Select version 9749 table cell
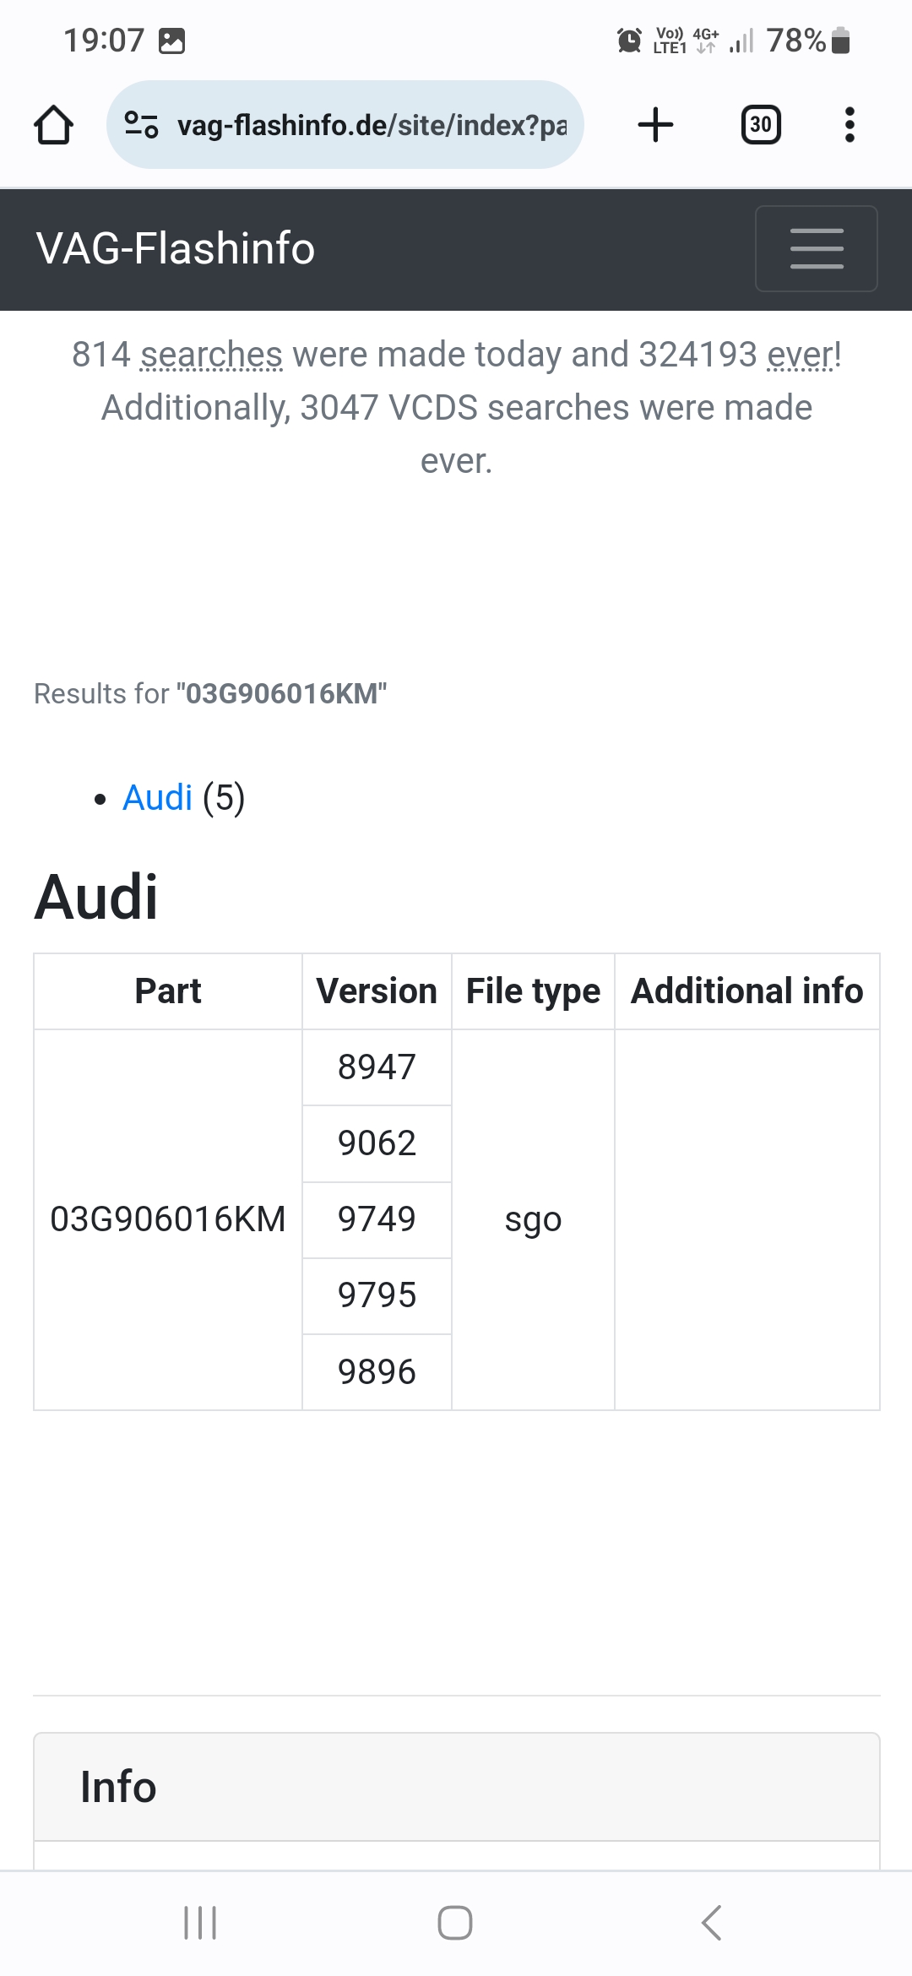The height and width of the screenshot is (1976, 912). [x=377, y=1219]
